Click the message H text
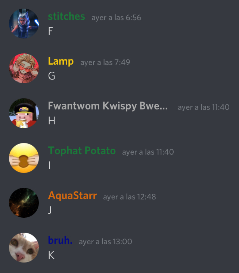 pos(52,121)
